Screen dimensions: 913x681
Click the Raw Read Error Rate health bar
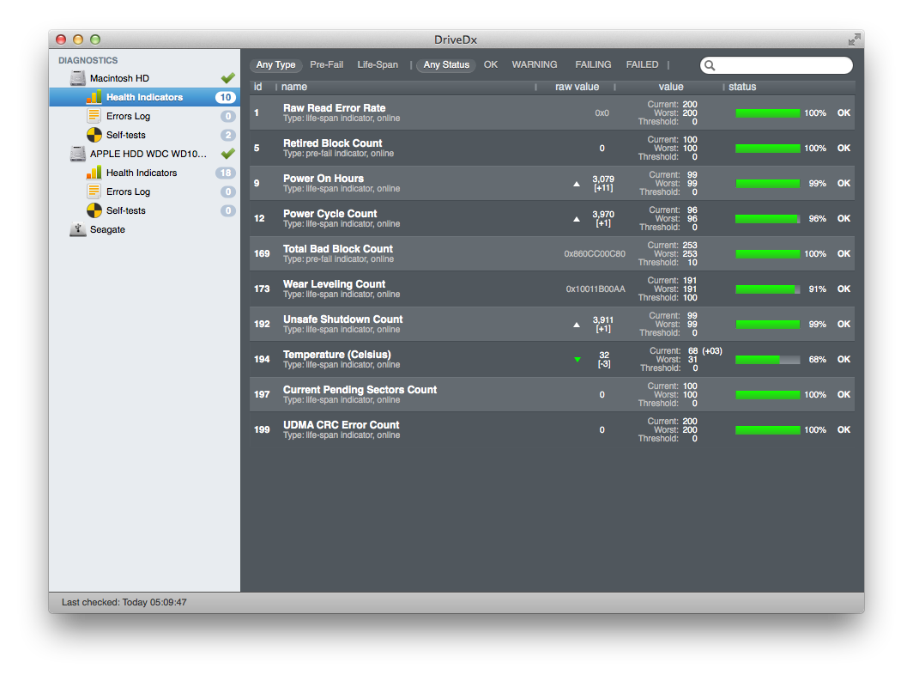pyautogui.click(x=767, y=113)
